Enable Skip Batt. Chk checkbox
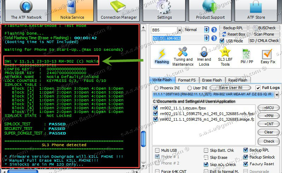Screen dimensions: 282x173 tap(206, 150)
